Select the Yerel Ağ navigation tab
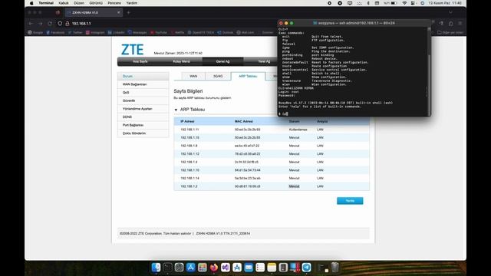491x276 pixels. coord(264,61)
